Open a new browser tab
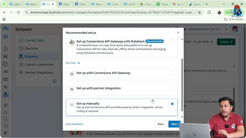 (207, 4)
